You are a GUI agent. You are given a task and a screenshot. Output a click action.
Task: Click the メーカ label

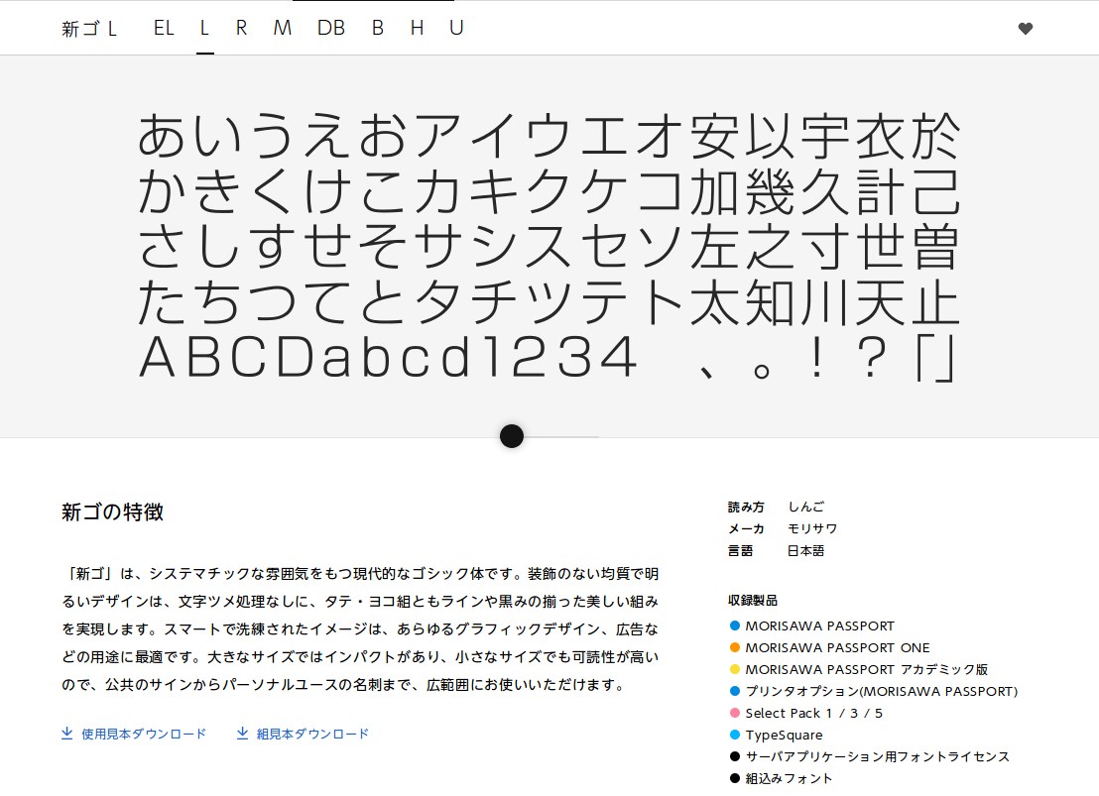(x=747, y=528)
